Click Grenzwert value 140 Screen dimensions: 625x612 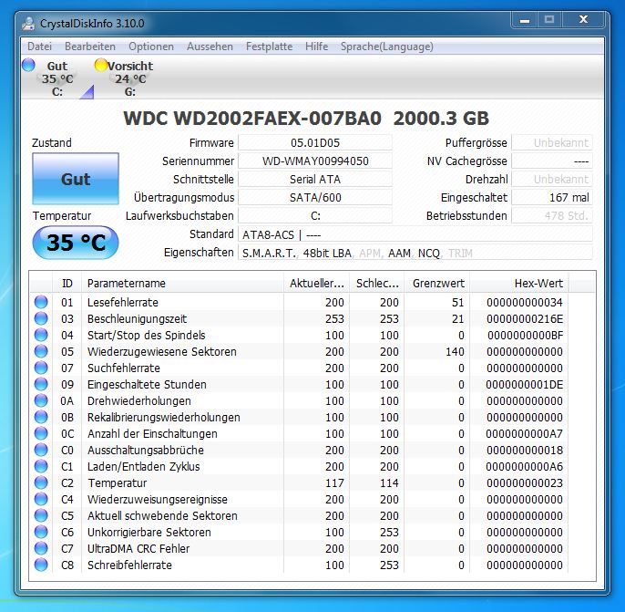[455, 351]
